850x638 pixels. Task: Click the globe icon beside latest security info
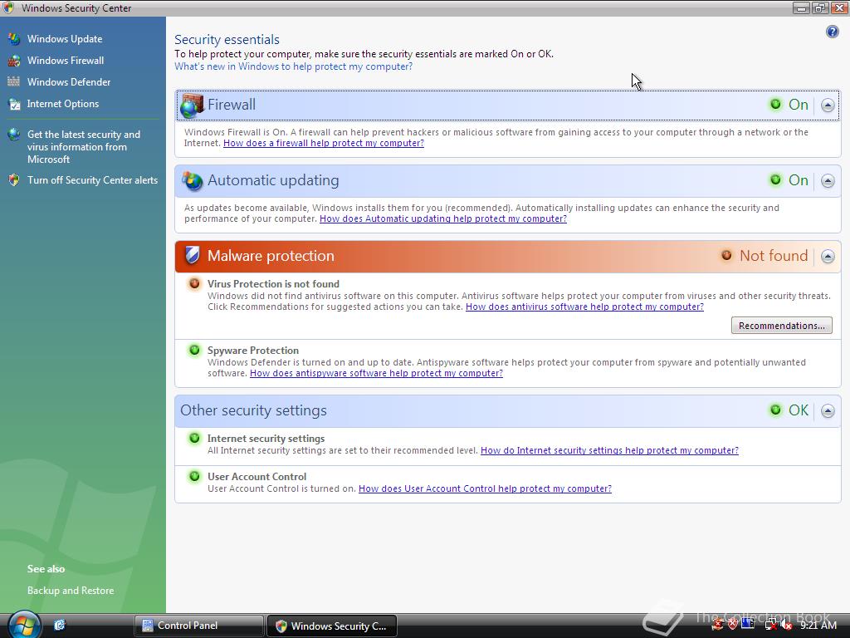click(x=14, y=135)
